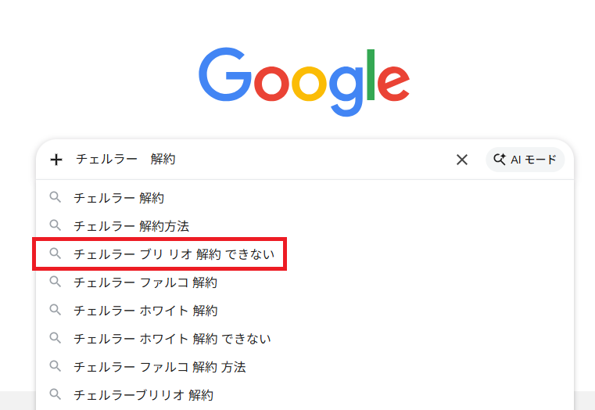Screen dimensions: 595x410
Task: Click magnifier icon beside highlighted ブリリオ suggestion
Action: pos(55,254)
